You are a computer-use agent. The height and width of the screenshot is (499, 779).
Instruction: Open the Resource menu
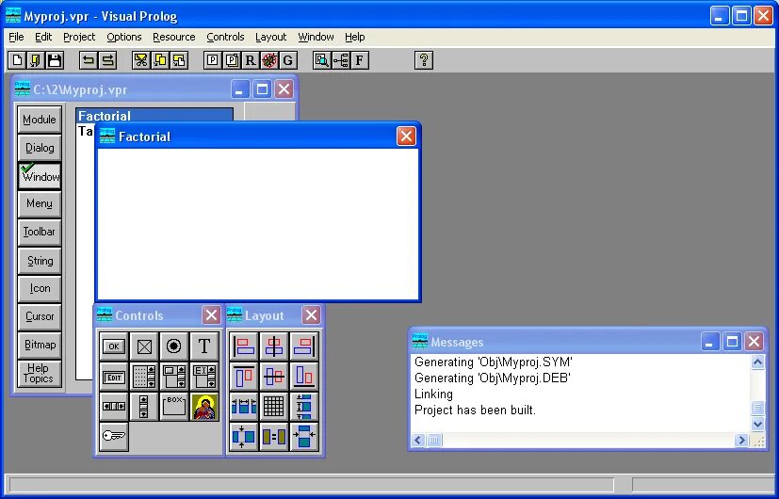point(174,38)
